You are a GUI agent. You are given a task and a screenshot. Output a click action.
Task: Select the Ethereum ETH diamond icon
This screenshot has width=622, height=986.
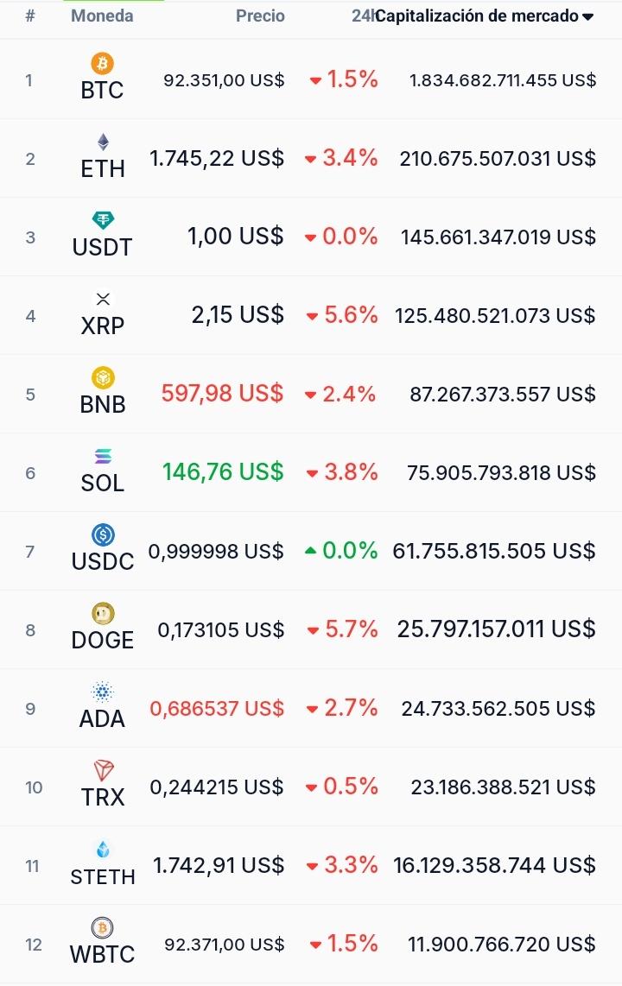103,142
